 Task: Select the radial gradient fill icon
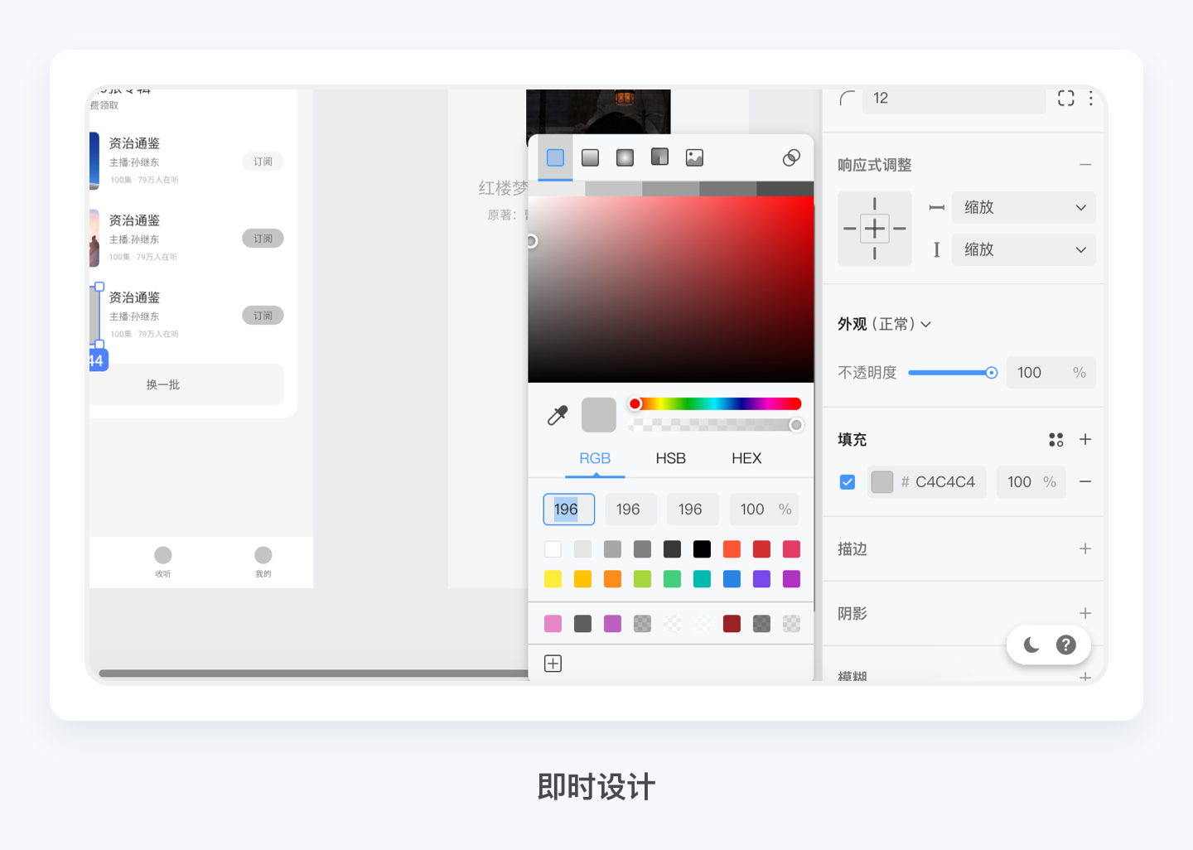pyautogui.click(x=624, y=157)
